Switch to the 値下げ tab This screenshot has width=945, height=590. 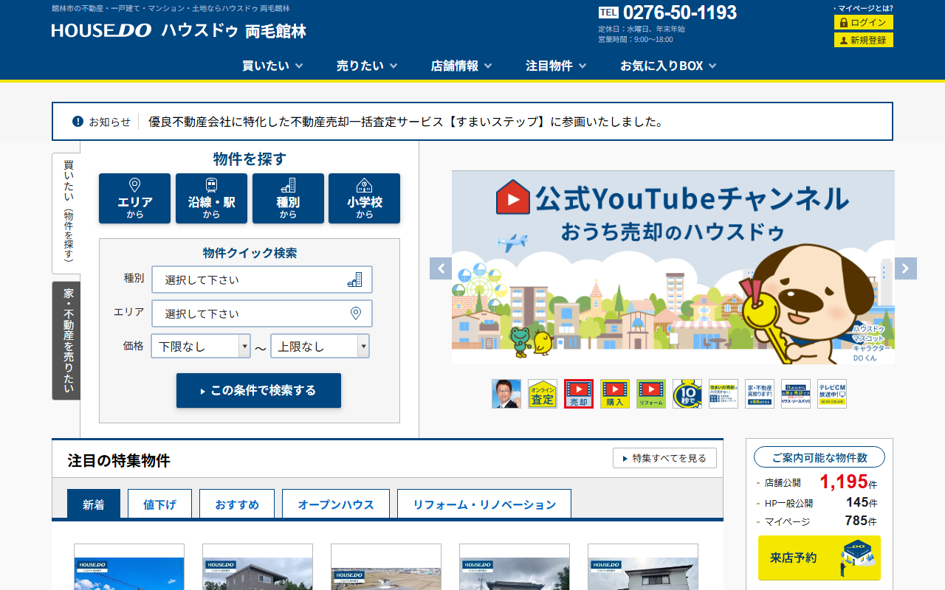click(x=159, y=504)
